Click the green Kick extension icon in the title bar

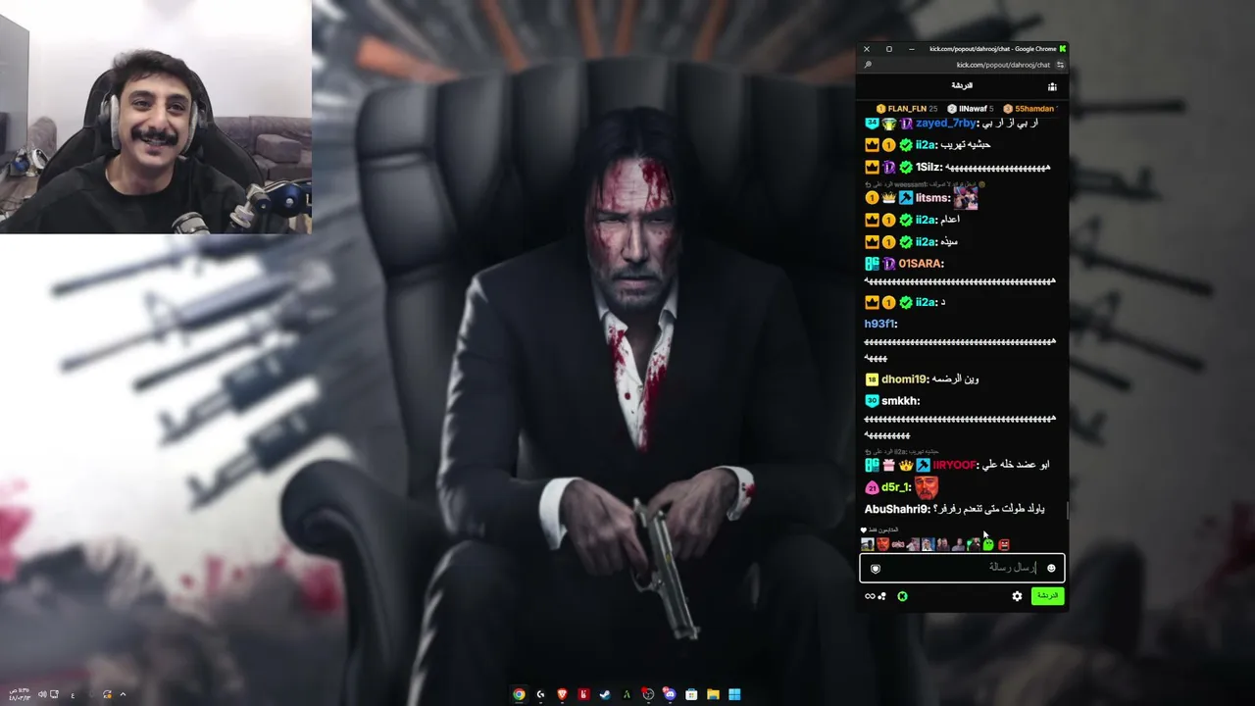(1063, 49)
